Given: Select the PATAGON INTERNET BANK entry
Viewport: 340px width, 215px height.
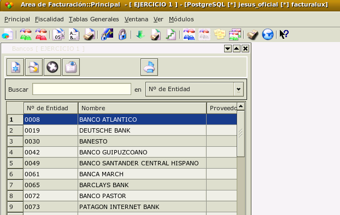Looking at the screenshot, I should [142, 207].
